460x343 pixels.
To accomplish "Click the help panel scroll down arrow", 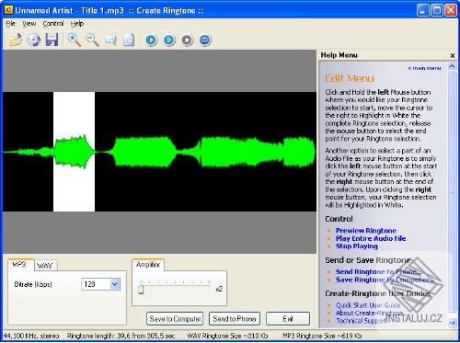I will click(452, 323).
